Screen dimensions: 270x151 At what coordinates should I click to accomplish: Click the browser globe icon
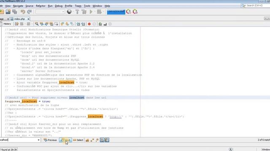(x=69, y=12)
